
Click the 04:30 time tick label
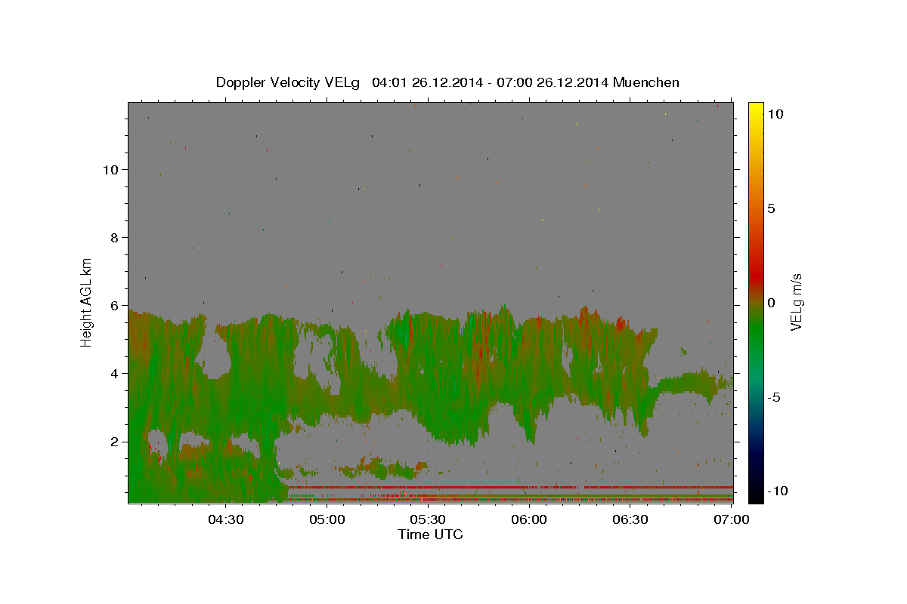click(226, 519)
